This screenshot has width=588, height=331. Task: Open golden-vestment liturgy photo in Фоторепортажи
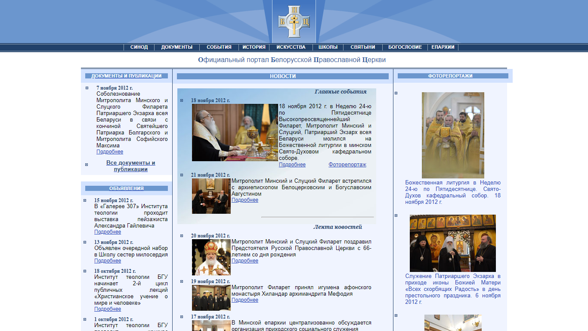click(453, 135)
